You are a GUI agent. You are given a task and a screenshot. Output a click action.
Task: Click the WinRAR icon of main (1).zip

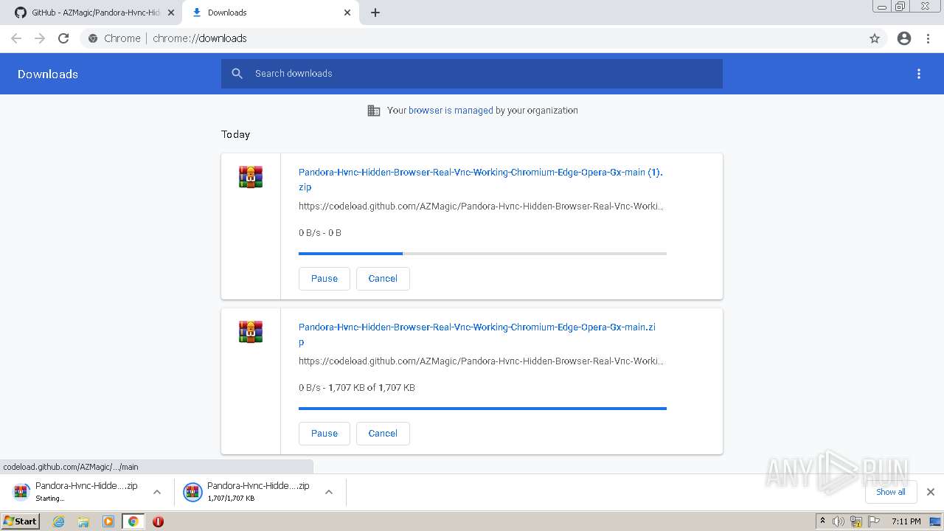(251, 177)
